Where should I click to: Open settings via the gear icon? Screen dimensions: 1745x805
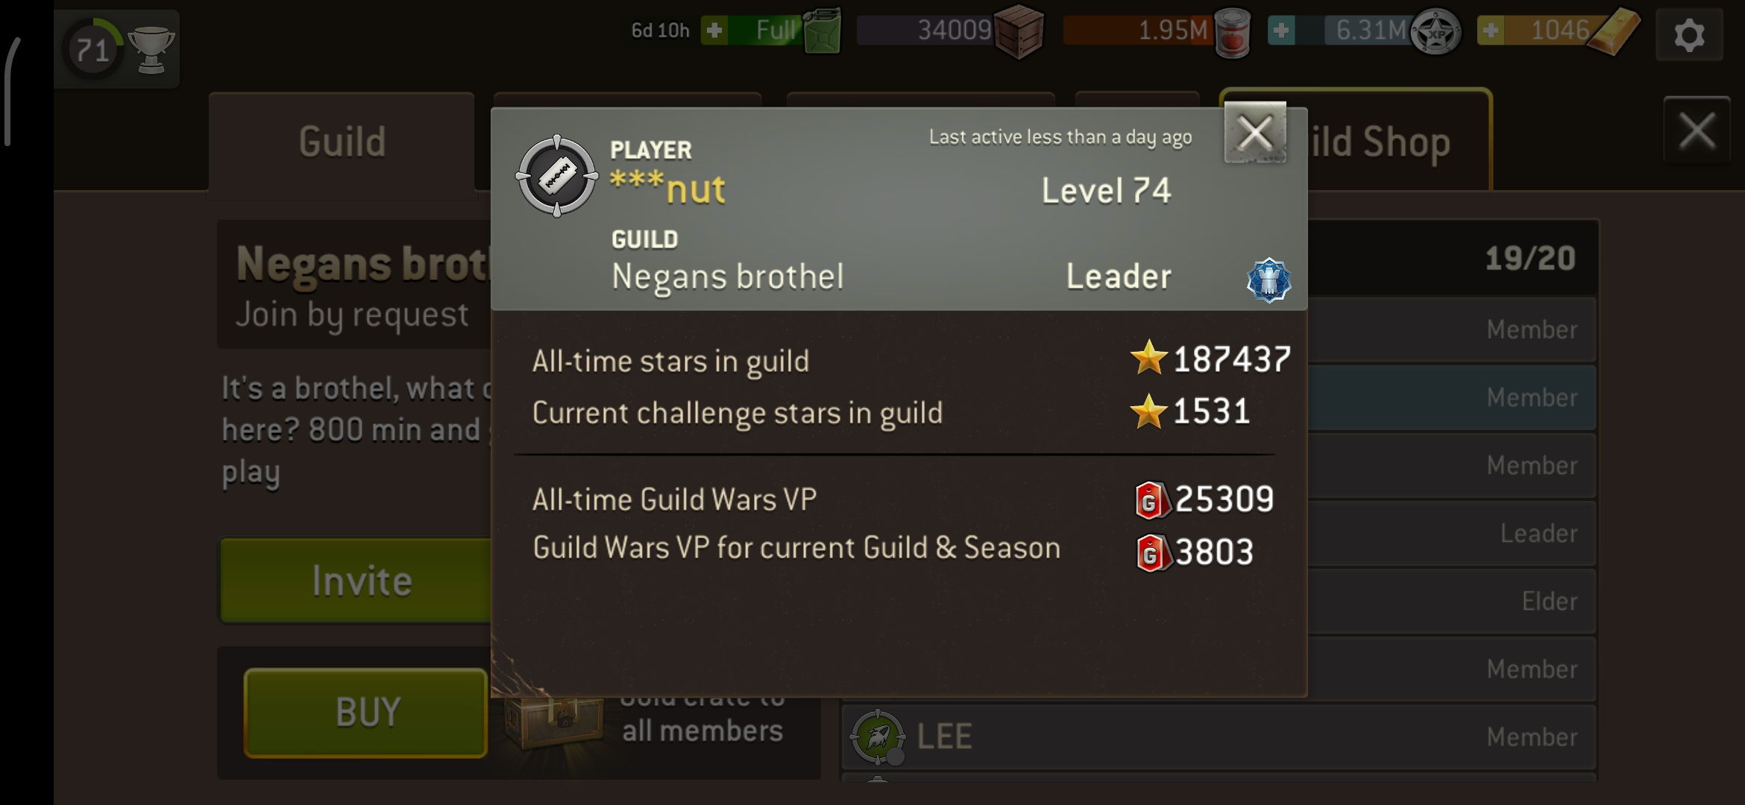(1689, 34)
